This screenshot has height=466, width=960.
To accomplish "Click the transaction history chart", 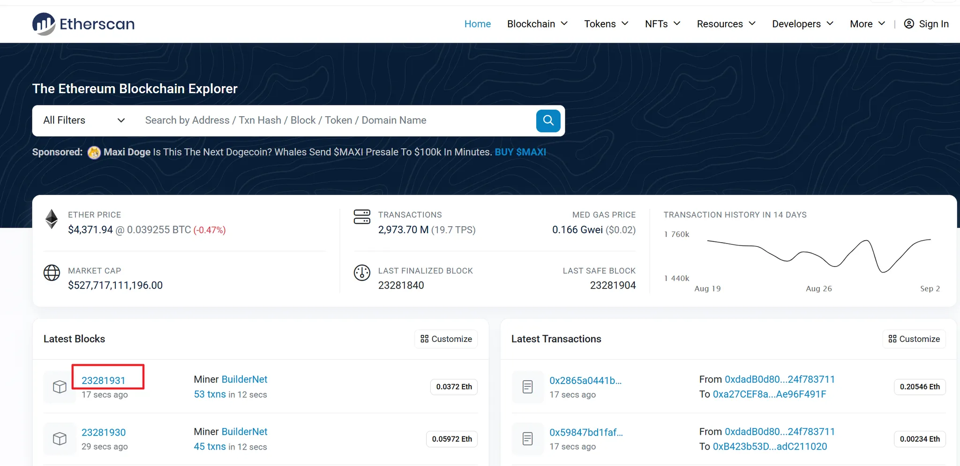I will tap(818, 257).
